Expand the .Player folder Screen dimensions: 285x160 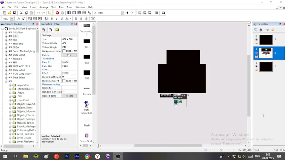pyautogui.click(x=10, y=93)
